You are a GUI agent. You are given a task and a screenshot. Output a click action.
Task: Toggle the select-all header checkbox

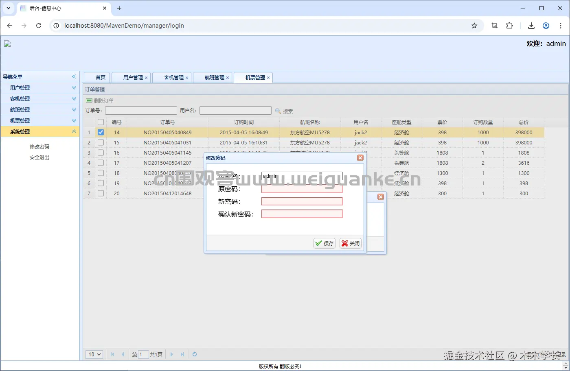coord(101,122)
